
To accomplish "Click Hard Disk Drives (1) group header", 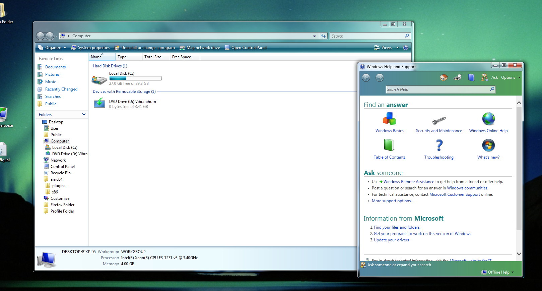I will pos(110,66).
